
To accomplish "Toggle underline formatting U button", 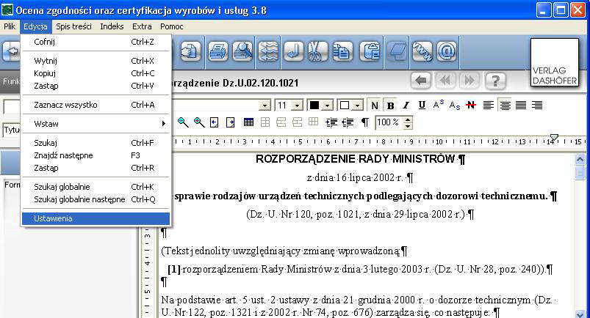I will [422, 106].
